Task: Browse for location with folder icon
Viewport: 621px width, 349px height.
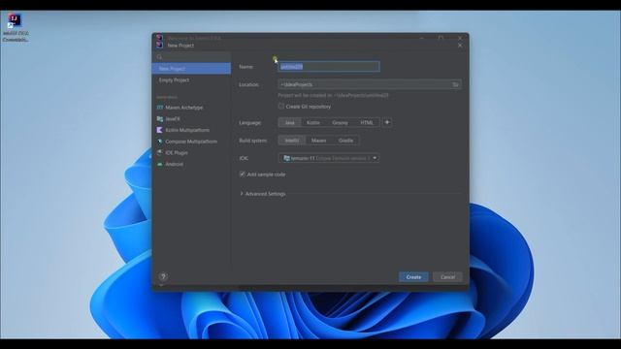Action: (455, 84)
